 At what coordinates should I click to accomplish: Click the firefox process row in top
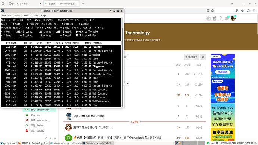pyautogui.click(x=61, y=47)
